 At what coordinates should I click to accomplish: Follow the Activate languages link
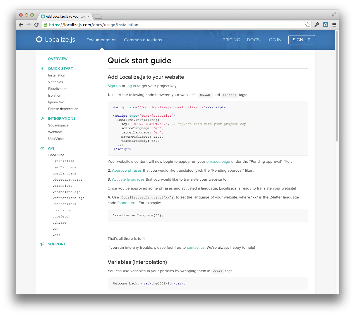coord(128,179)
